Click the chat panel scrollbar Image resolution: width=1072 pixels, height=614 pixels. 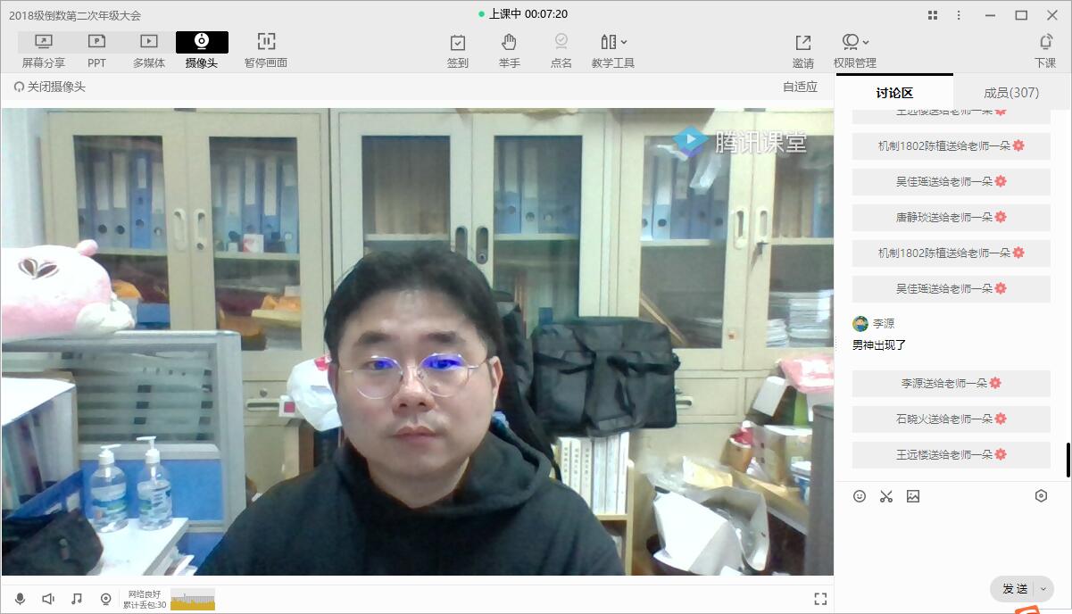1068,460
